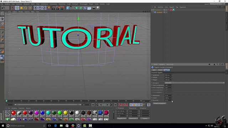This screenshot has width=228, height=128.
Task: Open Microsoft Edge from the taskbar
Action: pos(56,126)
